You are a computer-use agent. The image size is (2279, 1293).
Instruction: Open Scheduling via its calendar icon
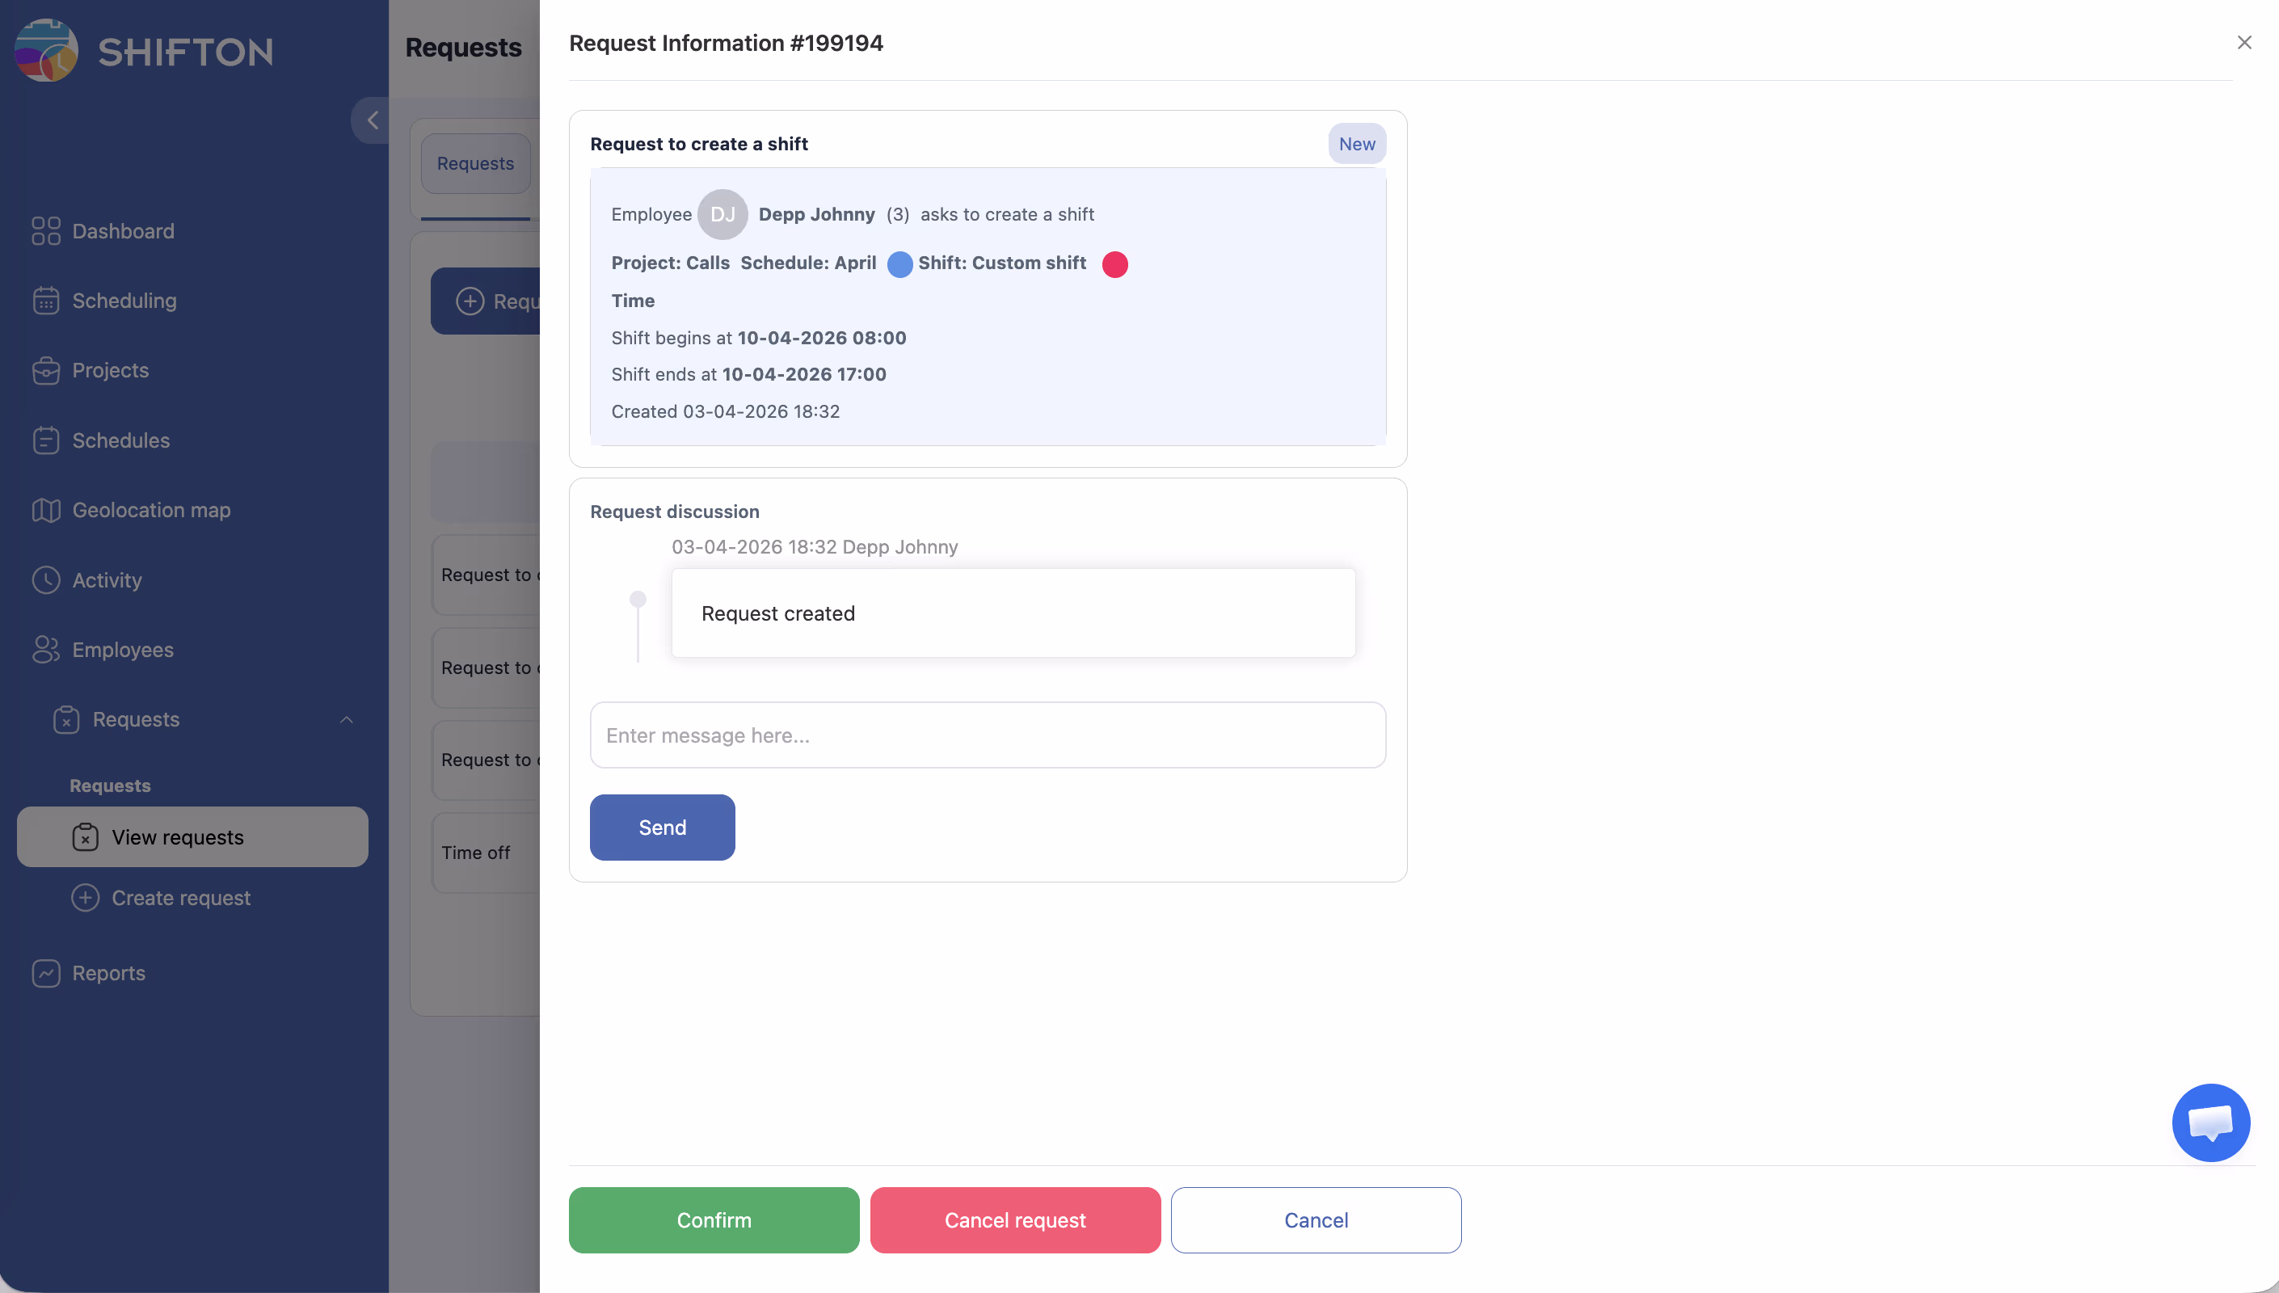pos(46,301)
